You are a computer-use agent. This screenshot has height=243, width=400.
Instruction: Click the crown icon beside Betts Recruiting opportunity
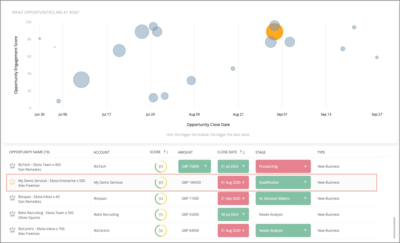click(12, 214)
